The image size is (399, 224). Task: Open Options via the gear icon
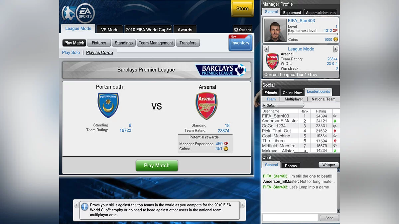point(236,30)
